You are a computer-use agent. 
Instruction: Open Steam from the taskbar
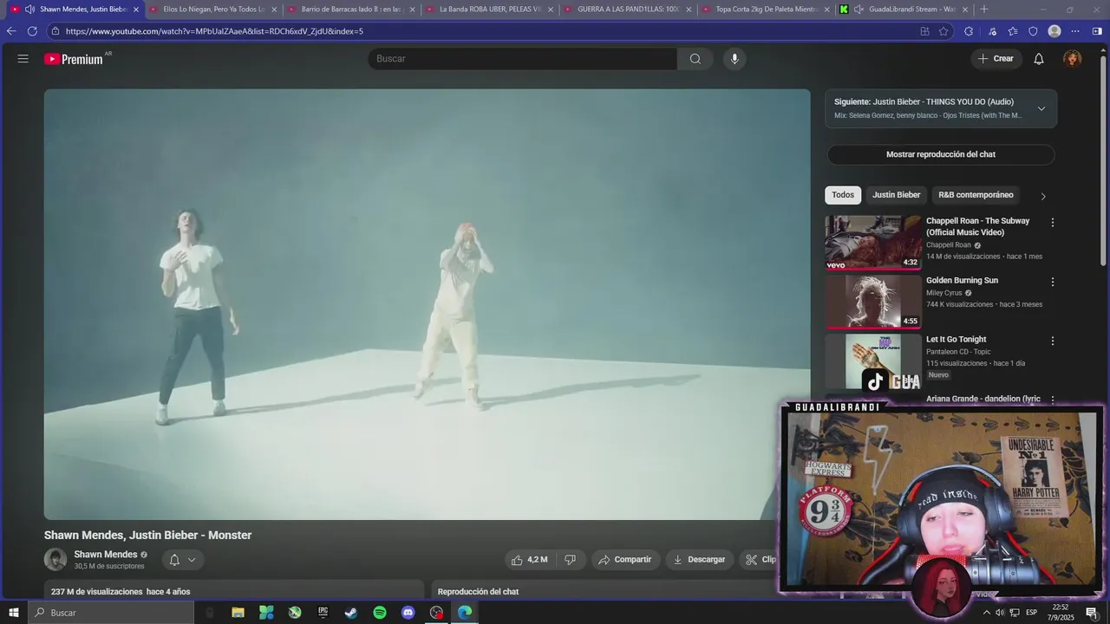pos(351,613)
